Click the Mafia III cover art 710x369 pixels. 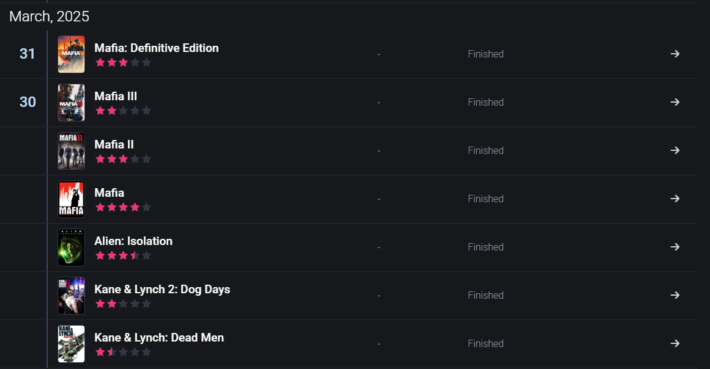(71, 103)
